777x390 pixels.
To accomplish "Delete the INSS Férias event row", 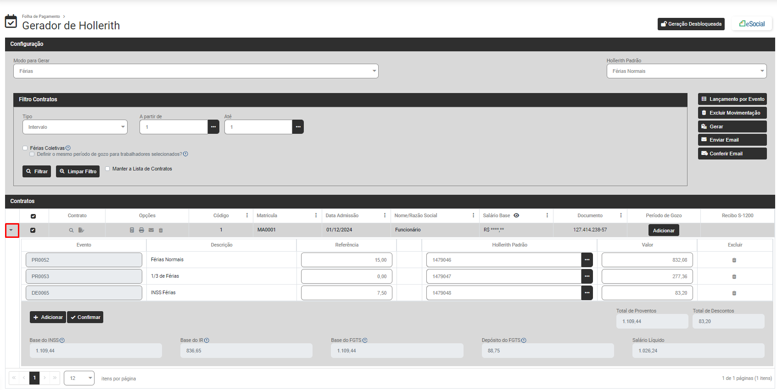I will point(734,293).
